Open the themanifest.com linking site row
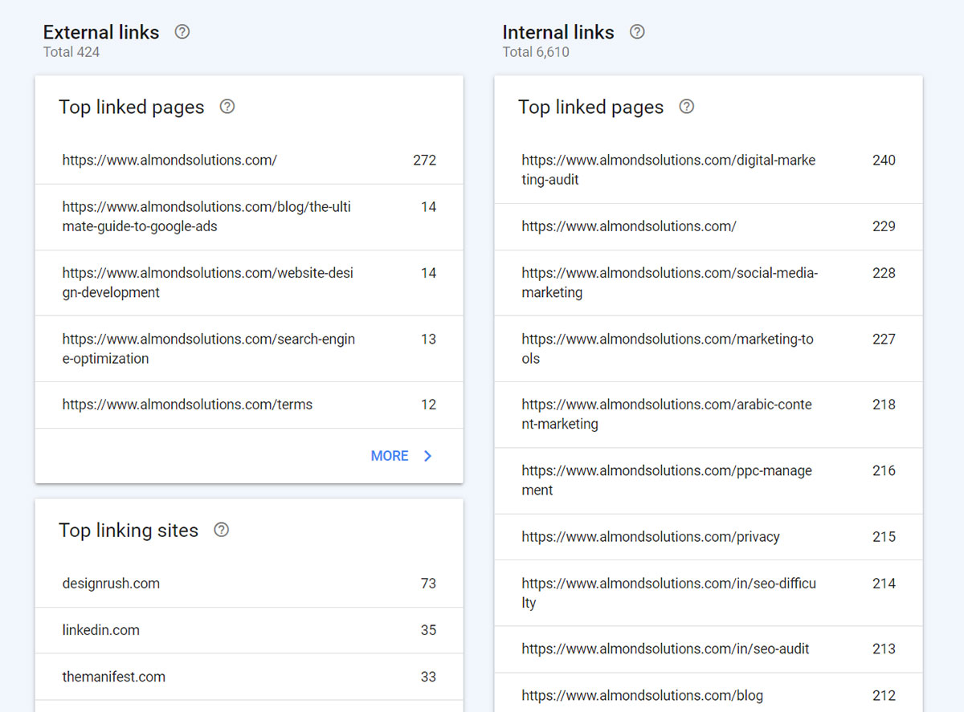 pyautogui.click(x=249, y=677)
